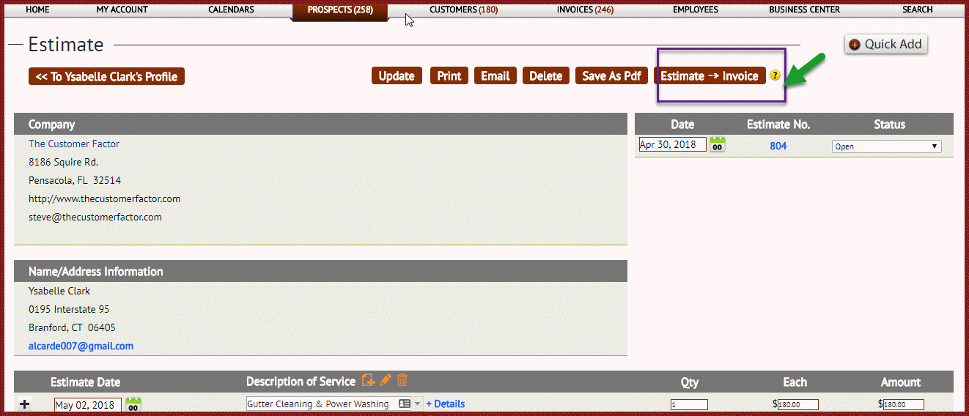Click the Print button

pos(449,76)
